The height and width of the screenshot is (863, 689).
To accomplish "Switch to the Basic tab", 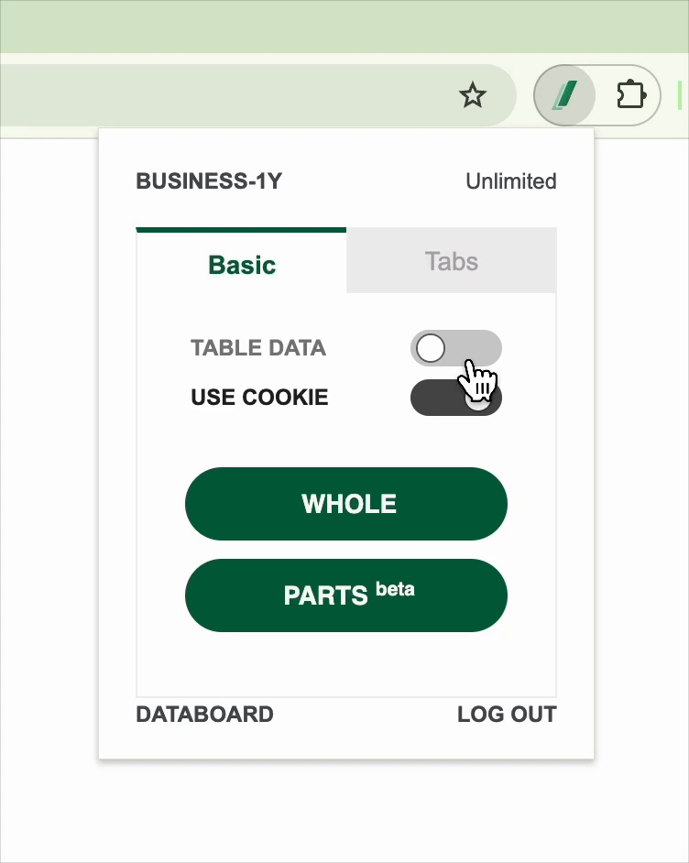I will (242, 265).
